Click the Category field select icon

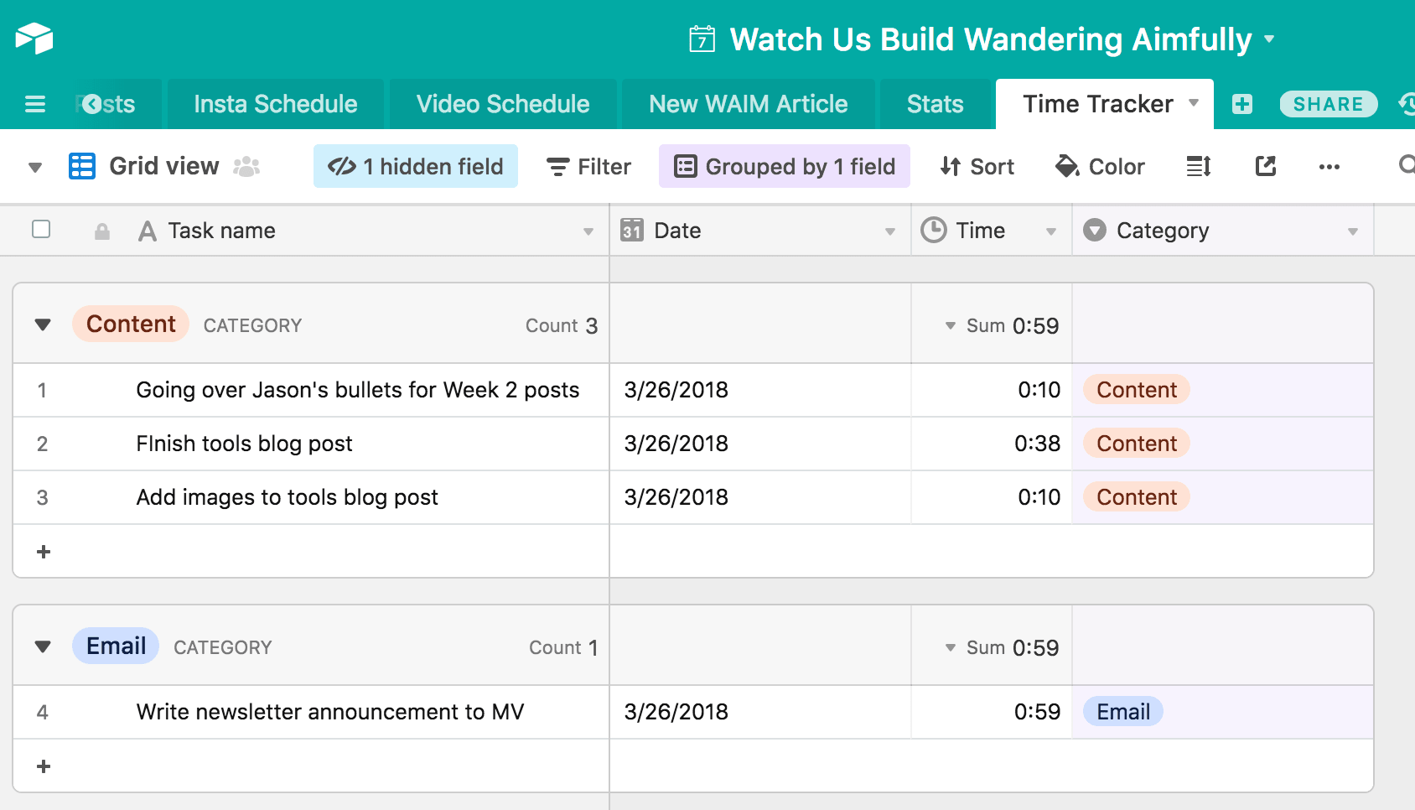tap(1095, 230)
